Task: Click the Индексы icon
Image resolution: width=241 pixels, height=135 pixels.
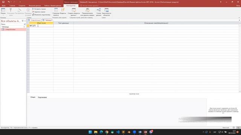Action: (63, 10)
